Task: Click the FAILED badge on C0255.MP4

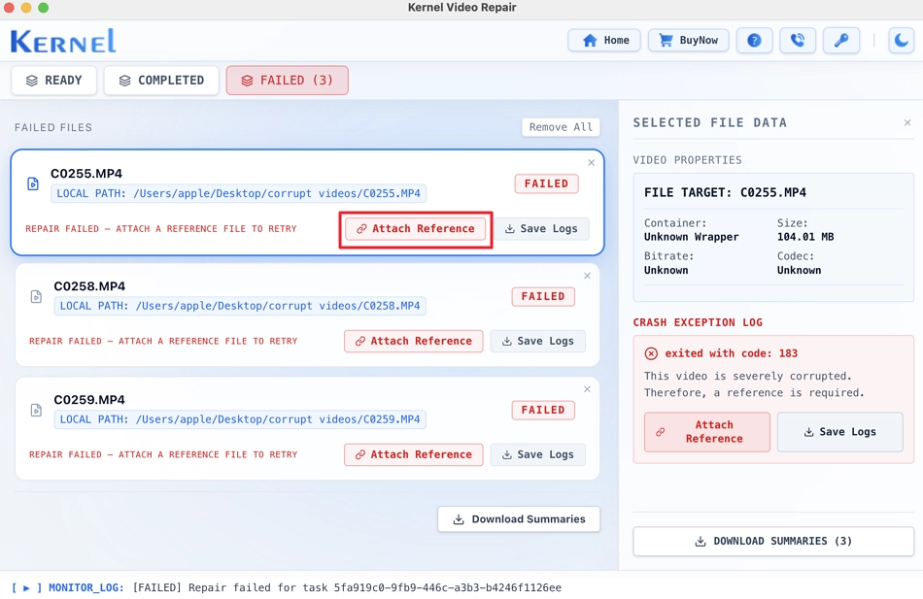Action: pyautogui.click(x=546, y=183)
